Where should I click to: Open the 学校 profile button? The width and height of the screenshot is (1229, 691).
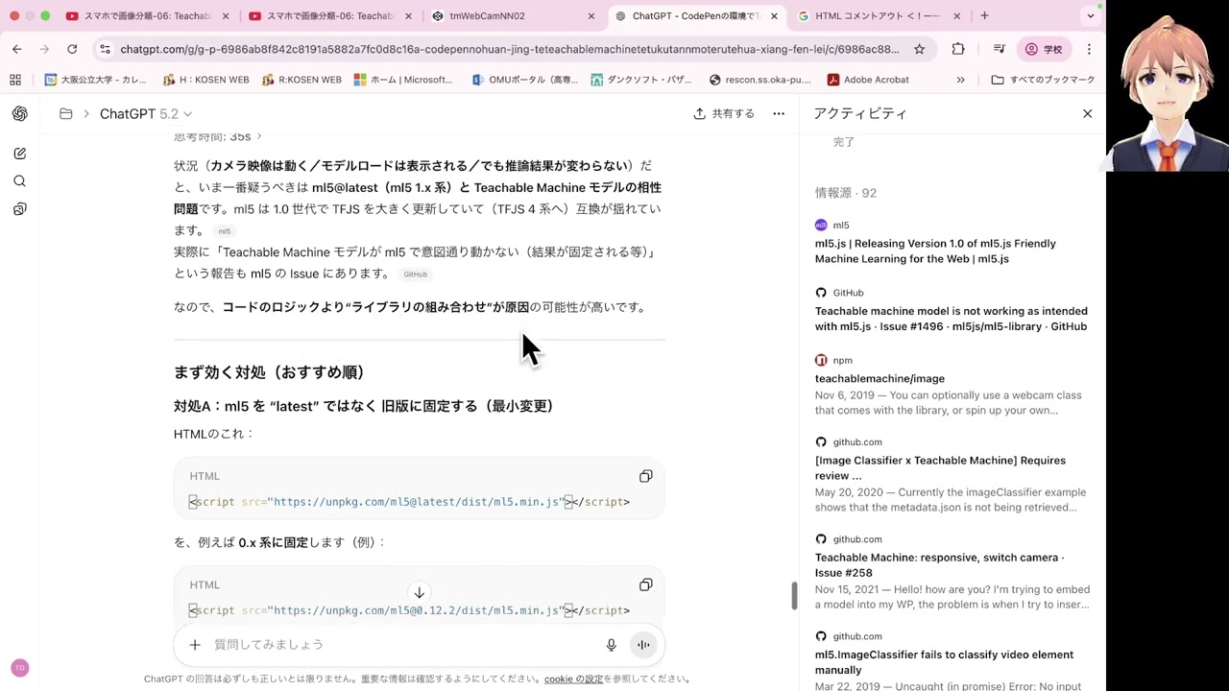(1045, 49)
